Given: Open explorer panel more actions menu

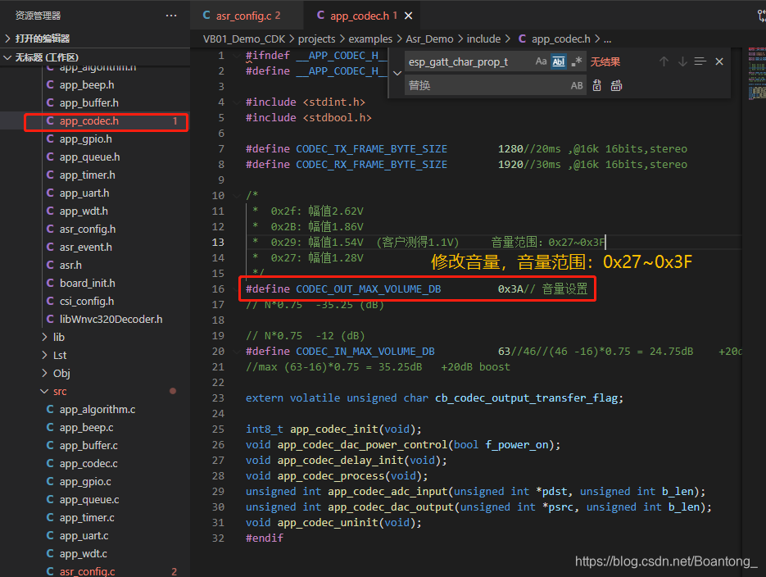Looking at the screenshot, I should click(x=171, y=16).
